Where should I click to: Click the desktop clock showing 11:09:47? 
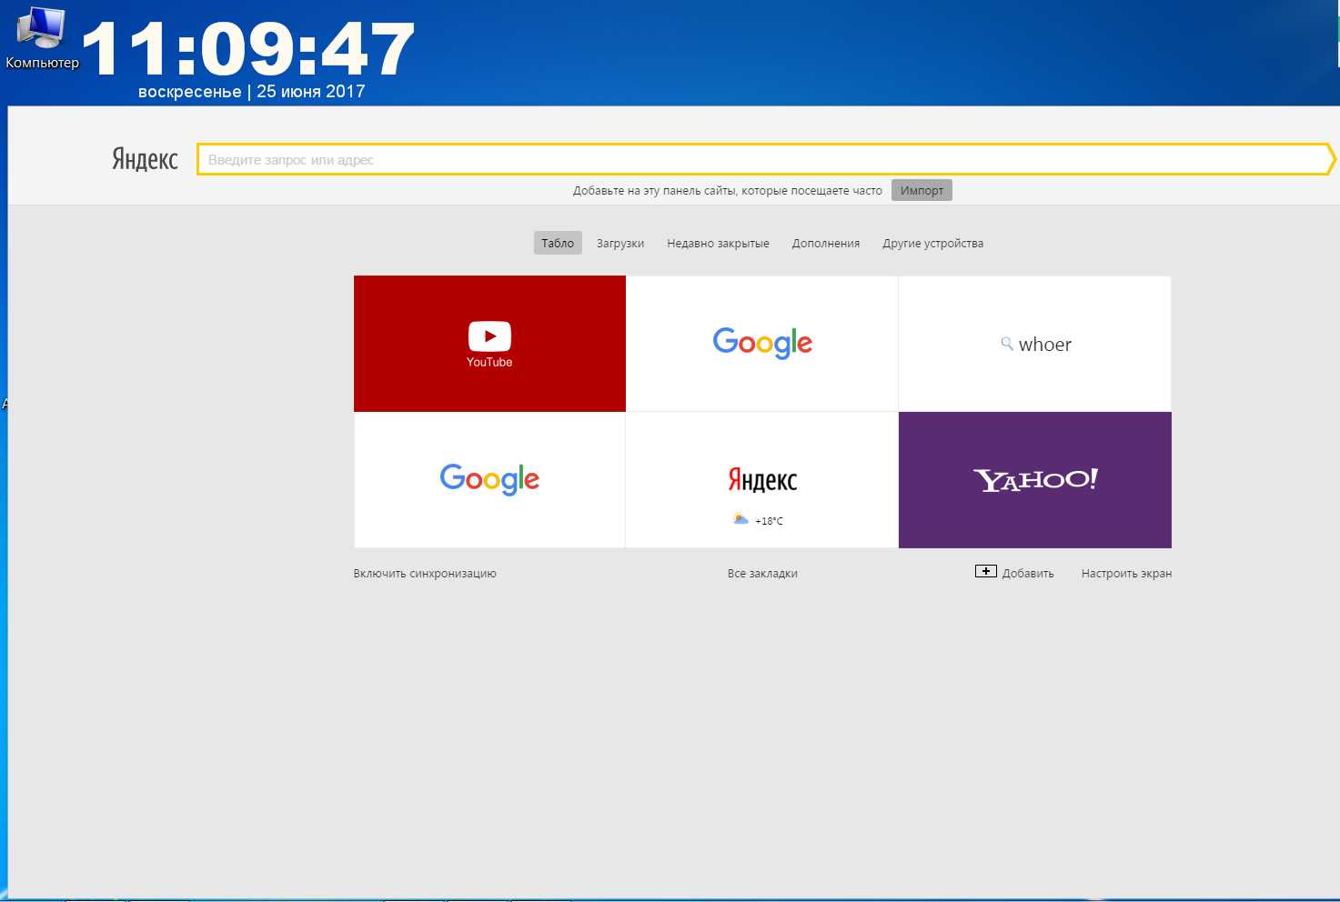[x=248, y=49]
